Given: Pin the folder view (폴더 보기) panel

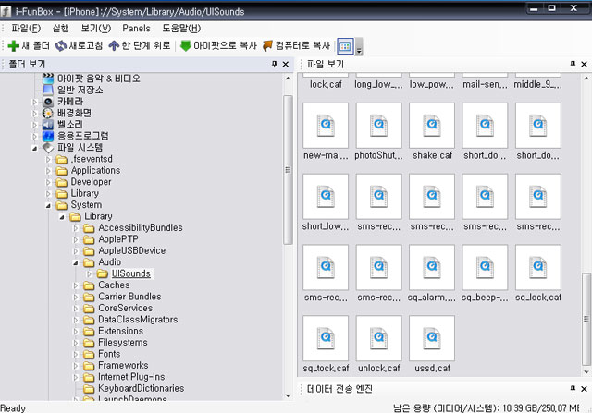Looking at the screenshot, I should [x=275, y=64].
